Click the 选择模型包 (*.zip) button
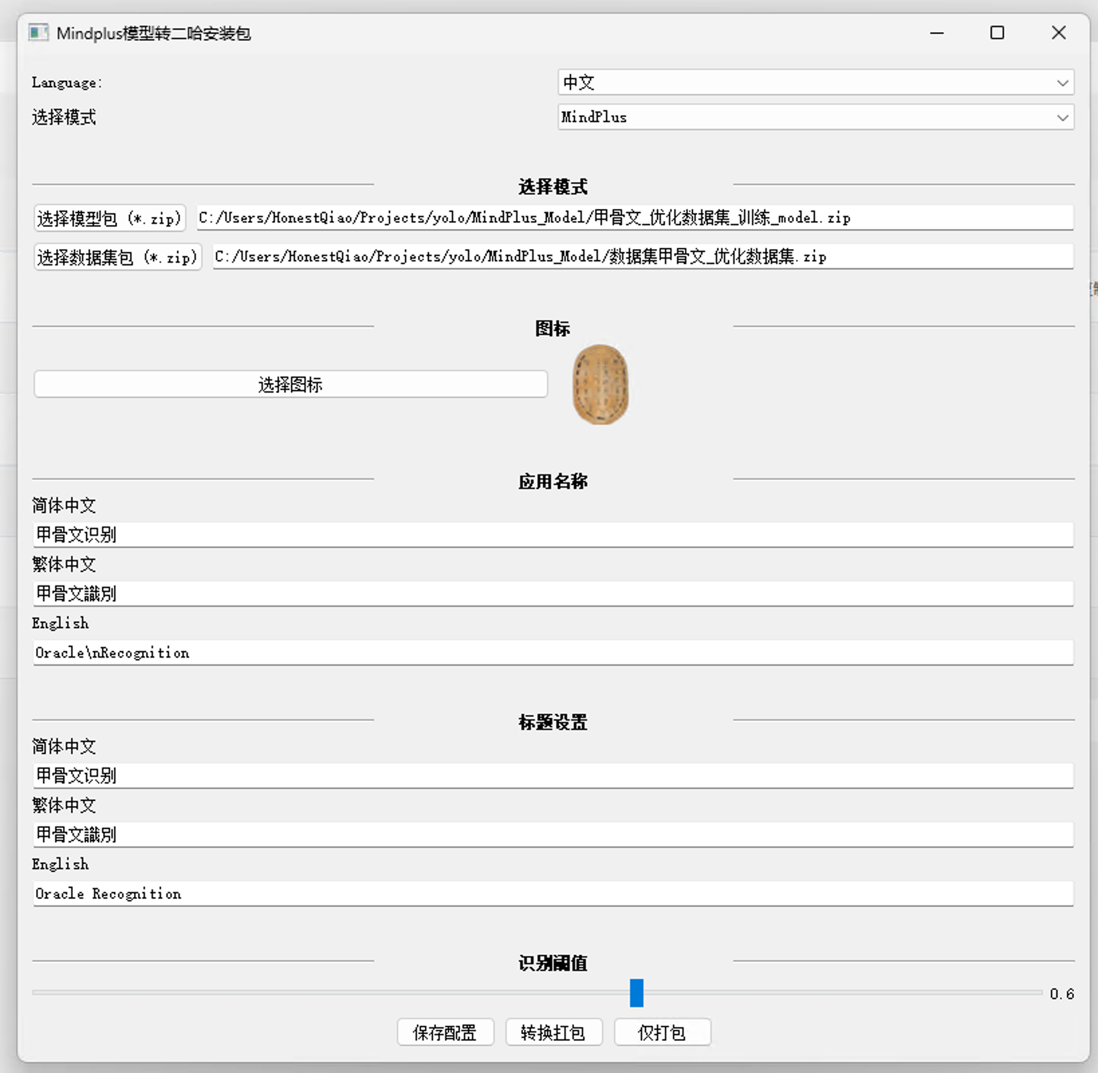The image size is (1098, 1073). (109, 218)
